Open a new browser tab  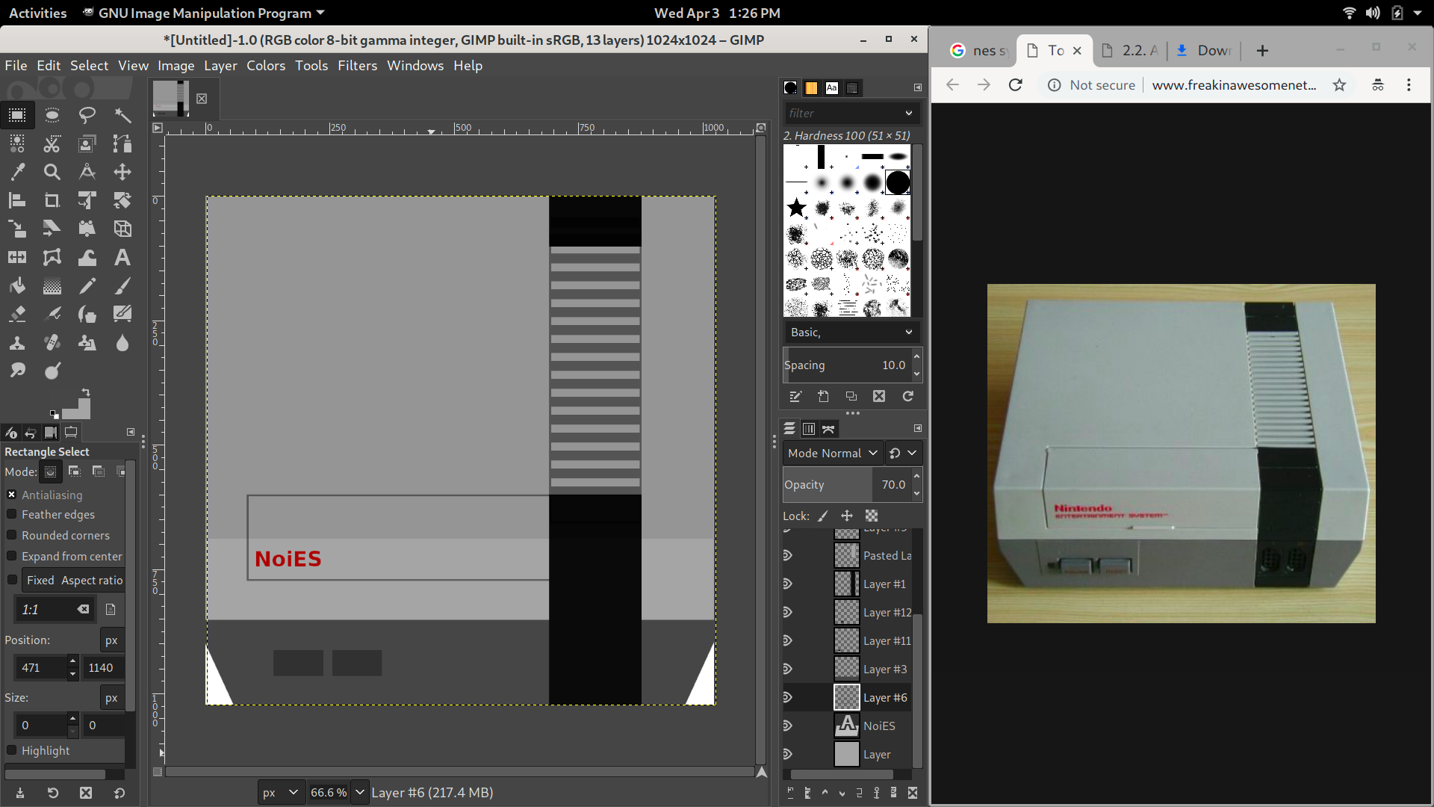click(1262, 50)
